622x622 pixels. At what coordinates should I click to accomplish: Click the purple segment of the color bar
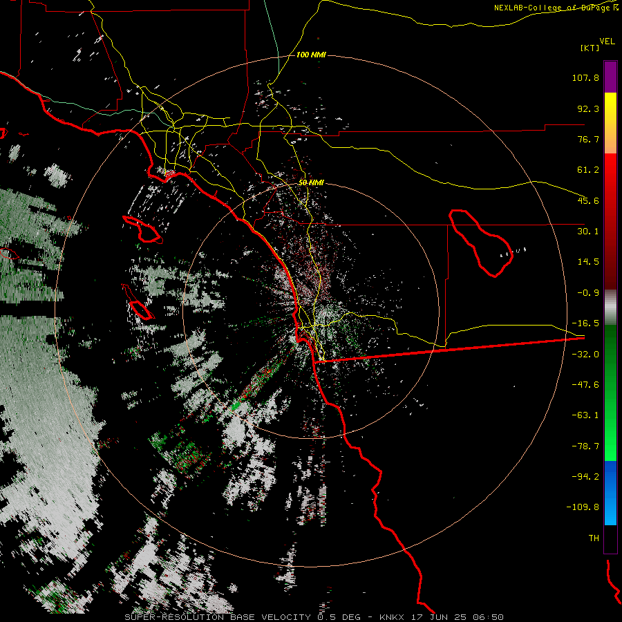610,77
